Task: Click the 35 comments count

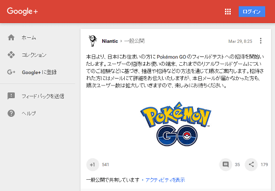Action: pyautogui.click(x=237, y=164)
